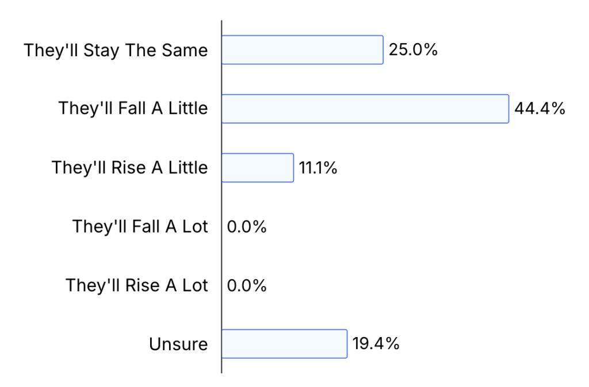
Task: Click the right end of the 11.1% bar
Action: click(x=293, y=168)
